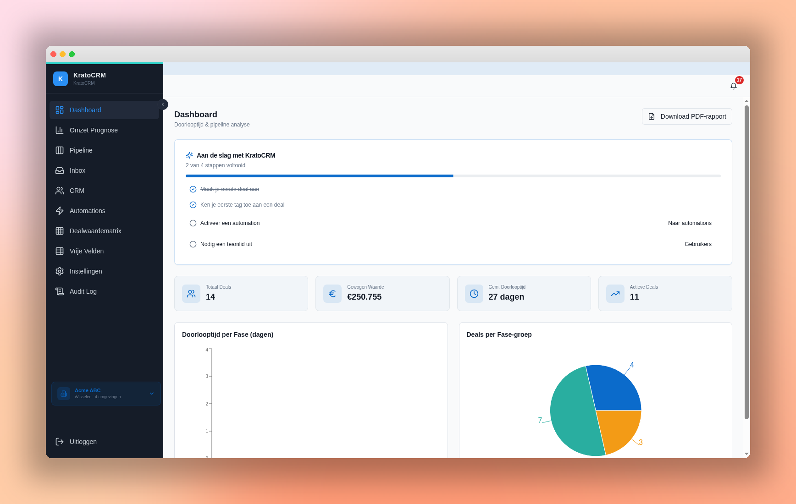Click the Uitloggen exit icon
Viewport: 796px width, 504px height.
tap(60, 442)
